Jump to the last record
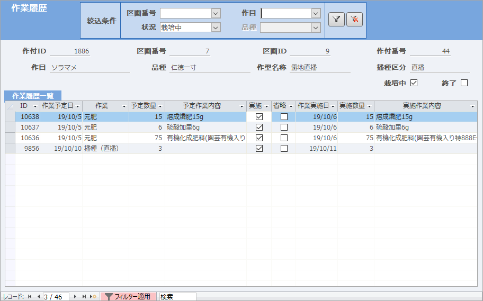This screenshot has height=301, width=483. coord(84,297)
